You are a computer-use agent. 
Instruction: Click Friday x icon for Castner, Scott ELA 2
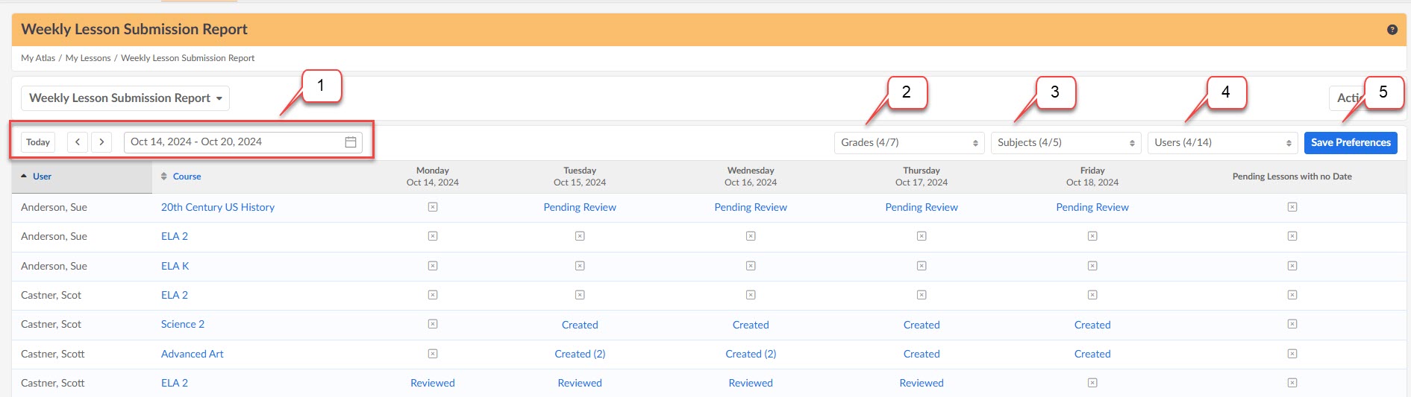point(1092,383)
